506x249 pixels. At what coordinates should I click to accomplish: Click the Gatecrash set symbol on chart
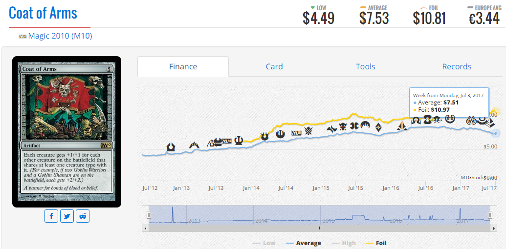coord(194,145)
